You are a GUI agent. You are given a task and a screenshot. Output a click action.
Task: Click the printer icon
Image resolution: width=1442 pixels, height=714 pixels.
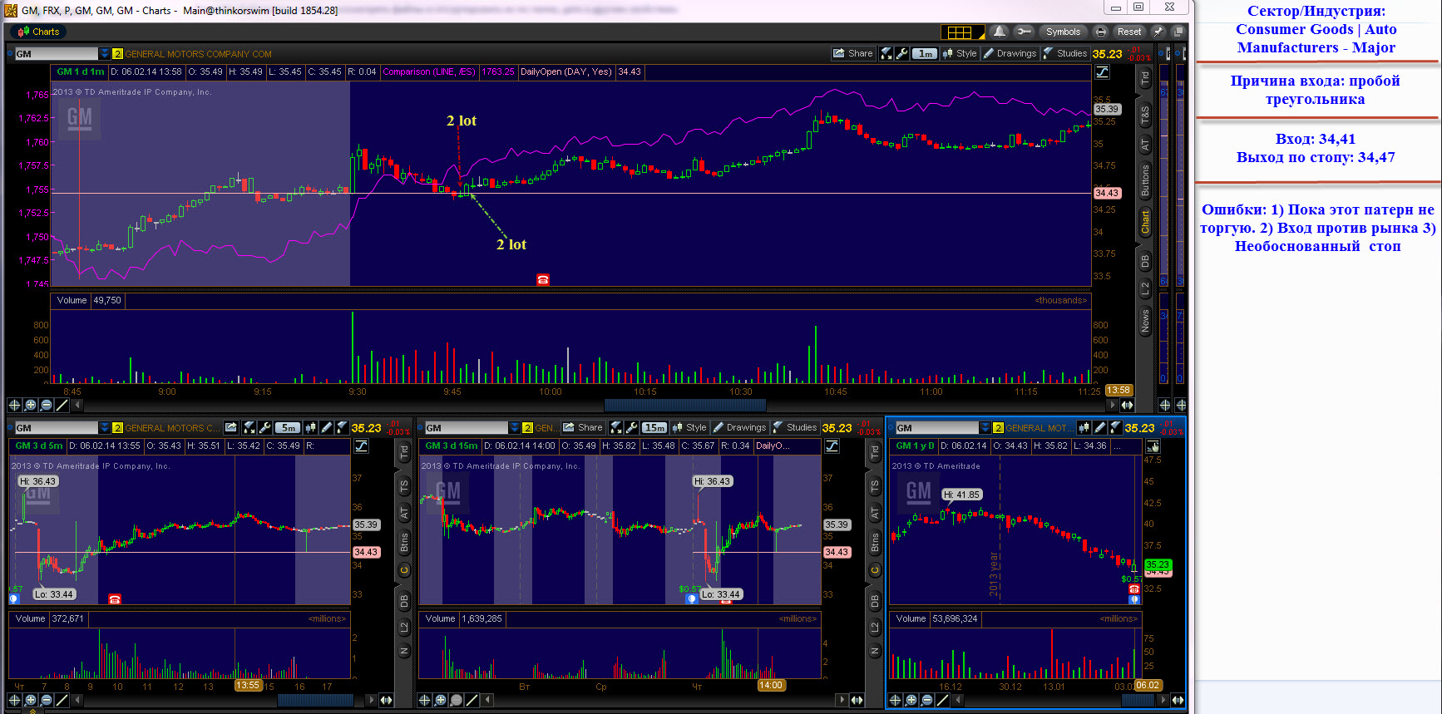click(x=1101, y=32)
